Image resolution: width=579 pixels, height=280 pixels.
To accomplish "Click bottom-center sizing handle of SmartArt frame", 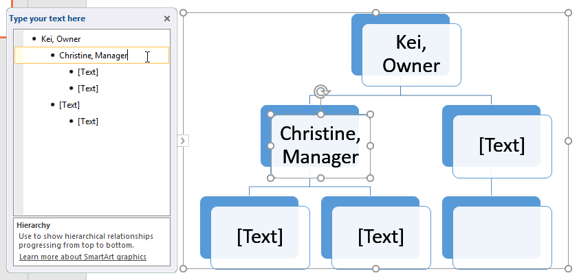I will pyautogui.click(x=375, y=268).
